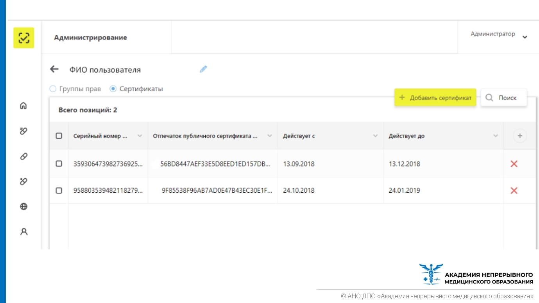Open the home icon in sidebar
Viewport: 539px width, 303px height.
(x=23, y=106)
